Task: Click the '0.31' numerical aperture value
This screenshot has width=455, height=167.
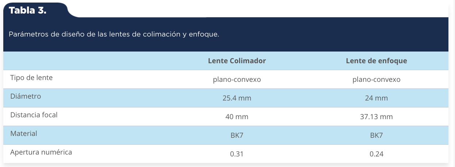Action: (x=237, y=154)
